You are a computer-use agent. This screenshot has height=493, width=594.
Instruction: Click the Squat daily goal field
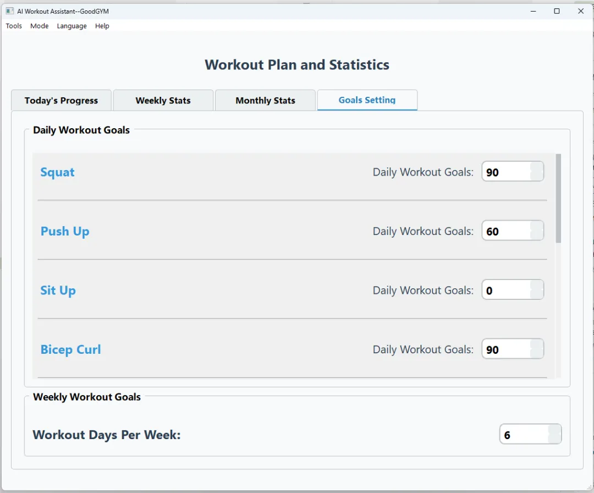tap(513, 172)
